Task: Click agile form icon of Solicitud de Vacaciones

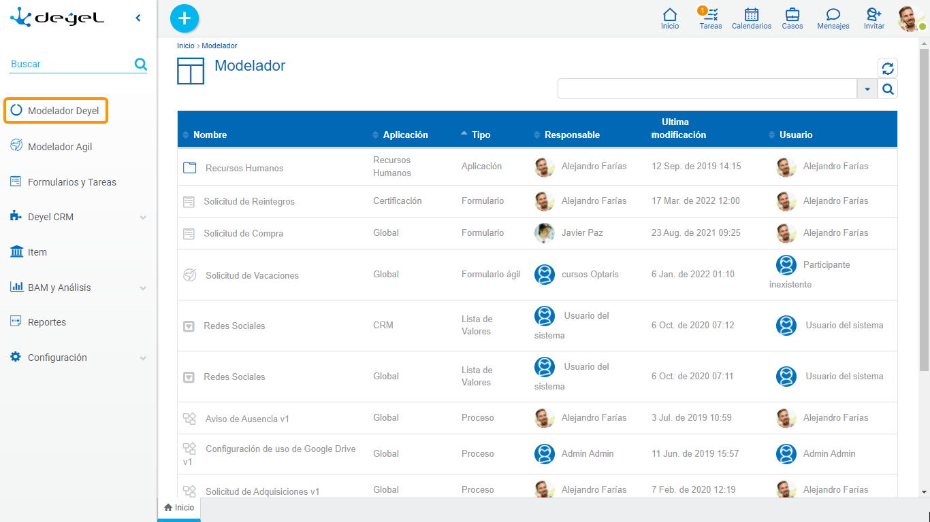Action: tap(190, 275)
